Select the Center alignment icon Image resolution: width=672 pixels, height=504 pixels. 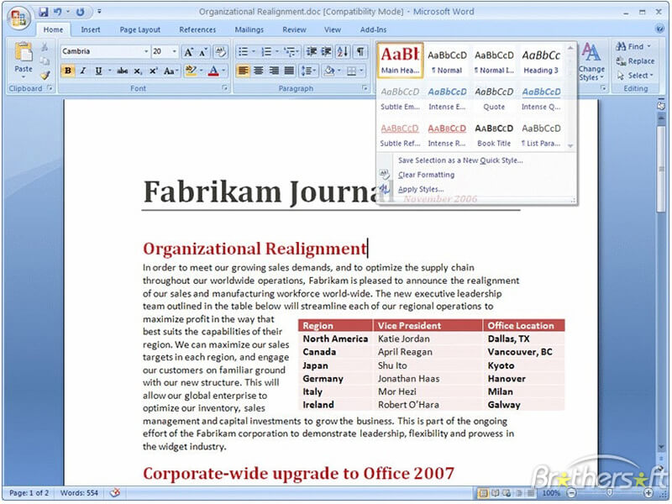[x=258, y=71]
